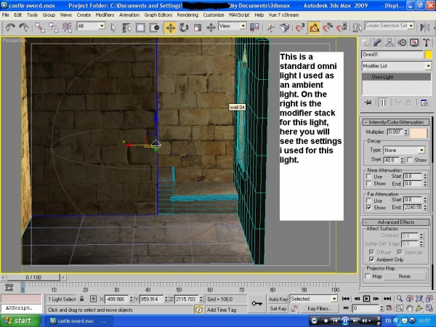436x327 pixels.
Task: Open Configure Modifier Sets icon
Action: 424,102
